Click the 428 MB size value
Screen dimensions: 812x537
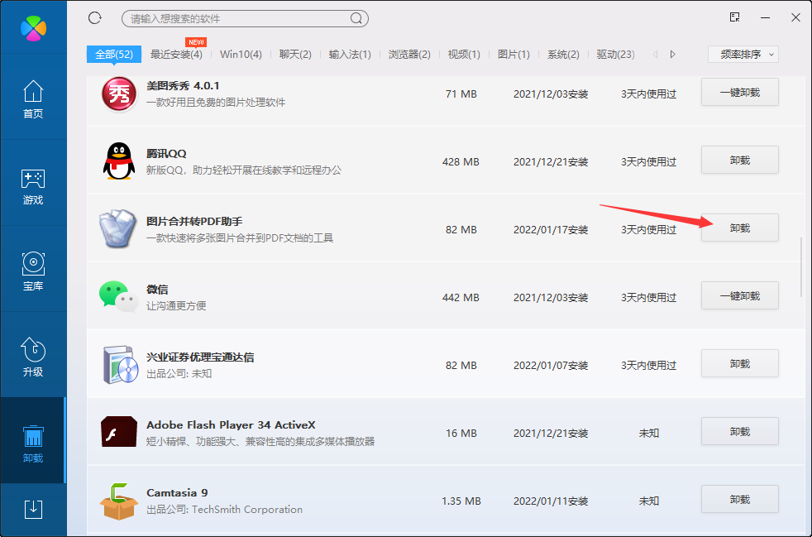(x=461, y=161)
